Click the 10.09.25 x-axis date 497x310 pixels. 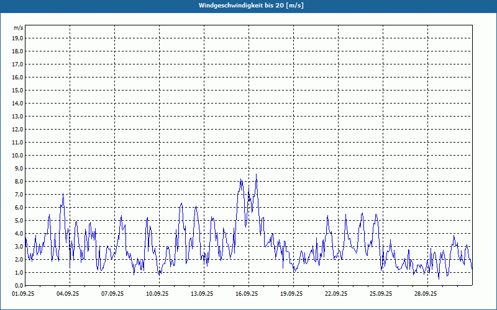[x=158, y=294]
